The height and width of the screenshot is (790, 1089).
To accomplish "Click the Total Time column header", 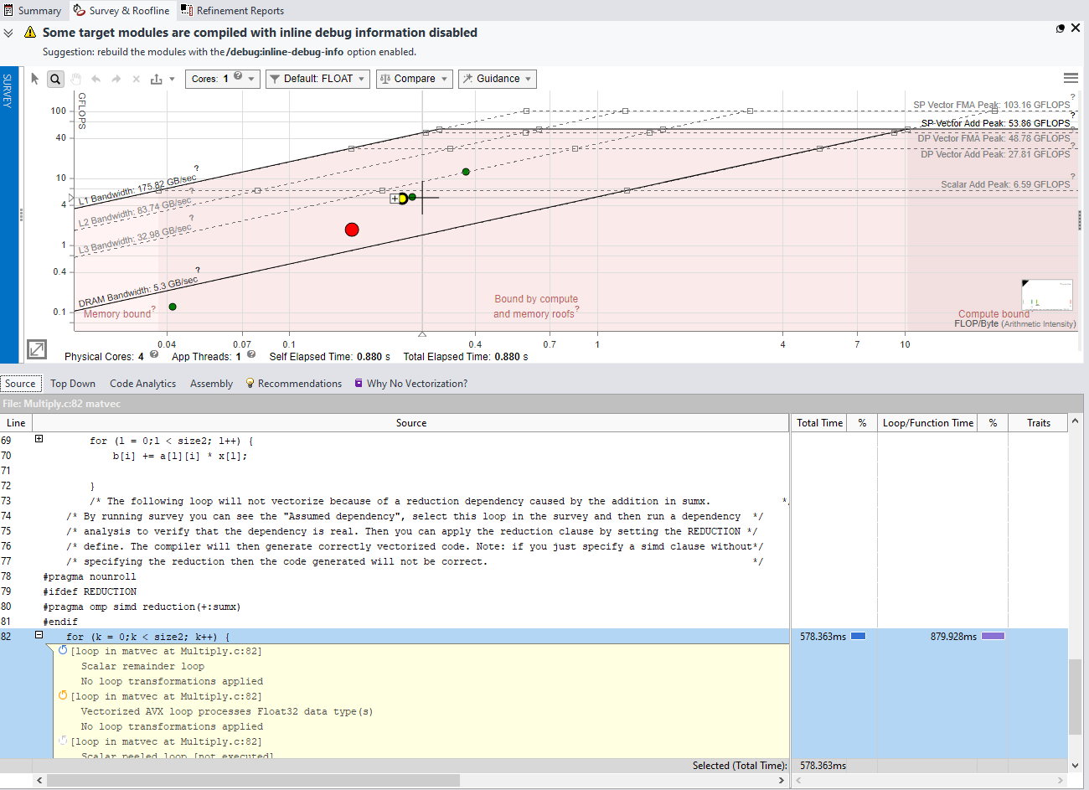I will [x=818, y=423].
